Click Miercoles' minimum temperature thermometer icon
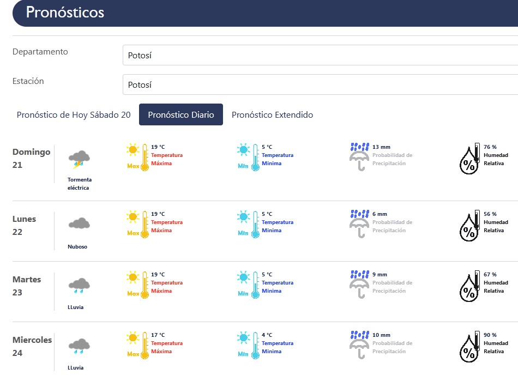The image size is (518, 381). (x=249, y=345)
